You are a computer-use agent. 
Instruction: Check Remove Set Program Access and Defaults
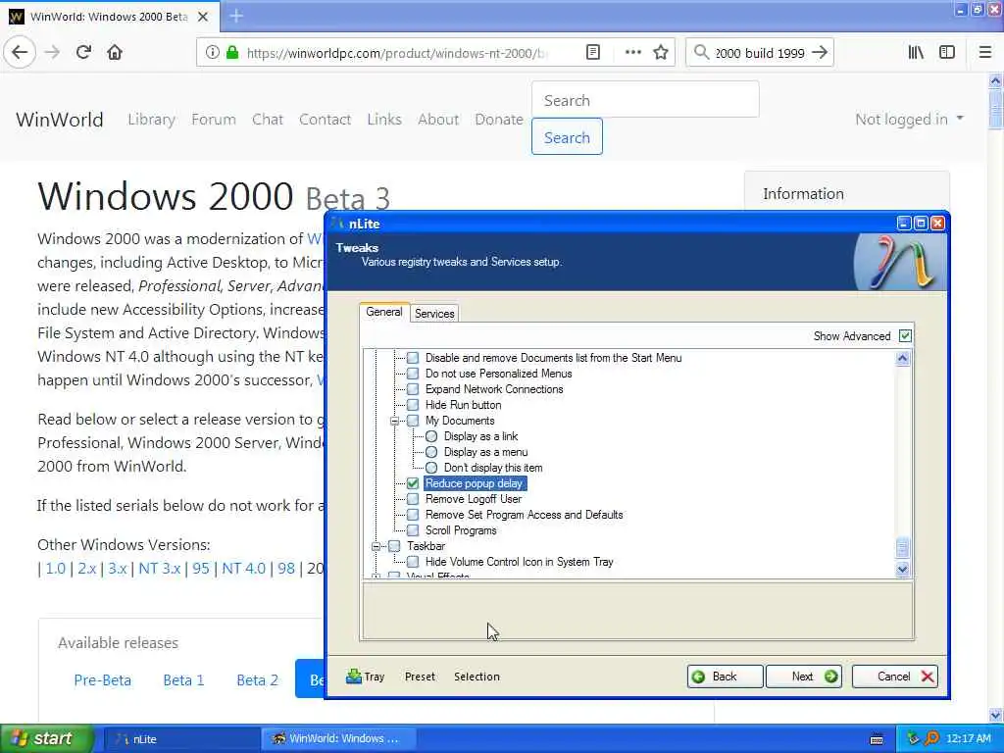413,515
